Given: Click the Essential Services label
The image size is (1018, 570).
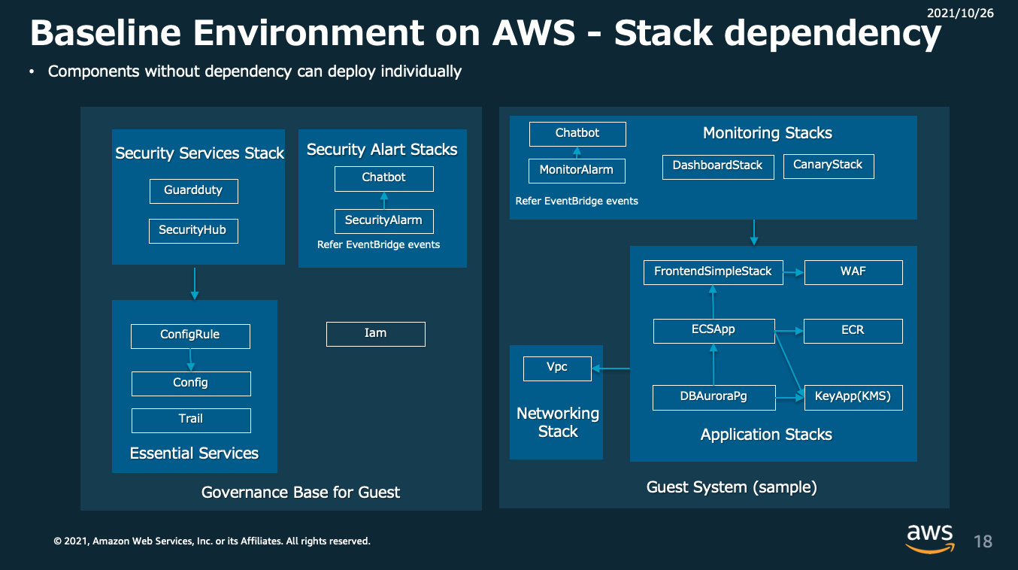Looking at the screenshot, I should pos(194,453).
